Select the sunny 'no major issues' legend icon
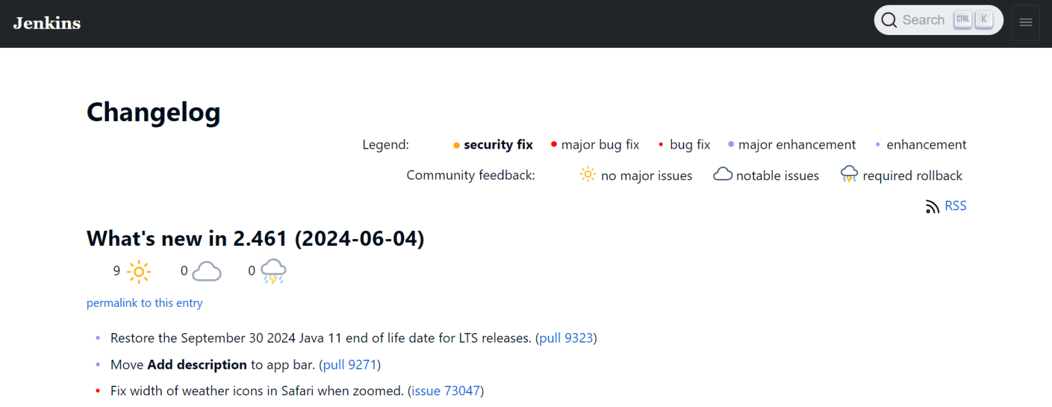Viewport: 1052px width, 407px height. (x=588, y=175)
